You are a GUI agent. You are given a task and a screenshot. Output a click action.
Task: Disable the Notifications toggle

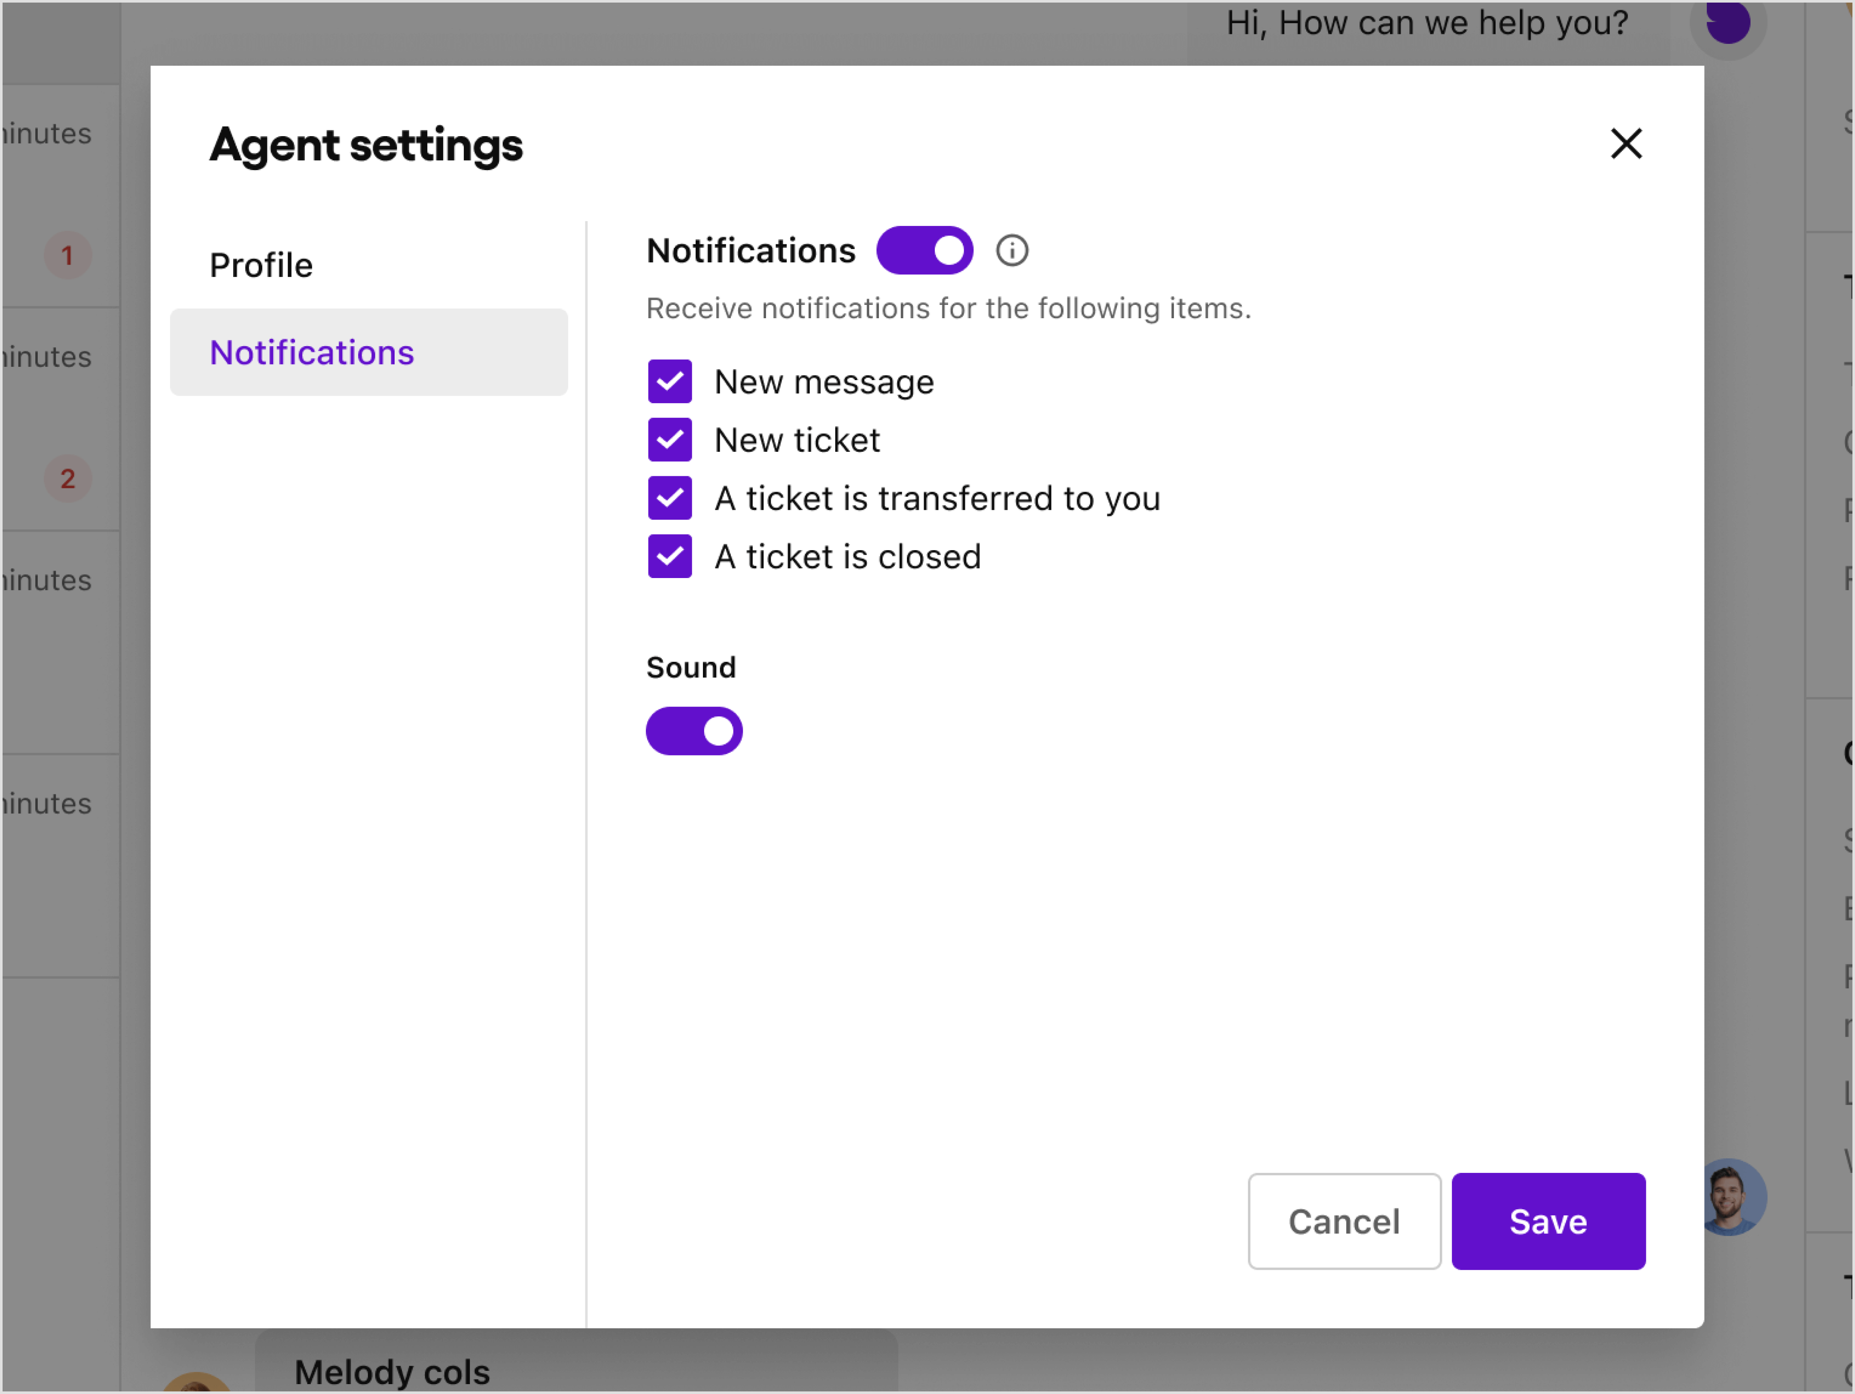925,250
